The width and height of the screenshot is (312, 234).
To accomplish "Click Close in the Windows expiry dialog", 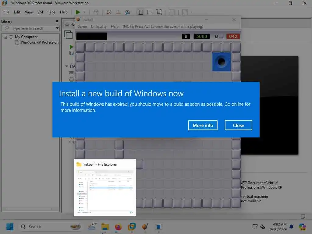I will [238, 125].
